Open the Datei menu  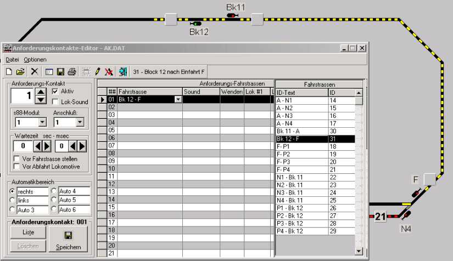click(12, 59)
